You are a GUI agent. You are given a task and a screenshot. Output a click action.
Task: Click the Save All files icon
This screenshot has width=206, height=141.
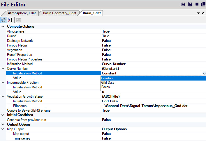(190, 4)
